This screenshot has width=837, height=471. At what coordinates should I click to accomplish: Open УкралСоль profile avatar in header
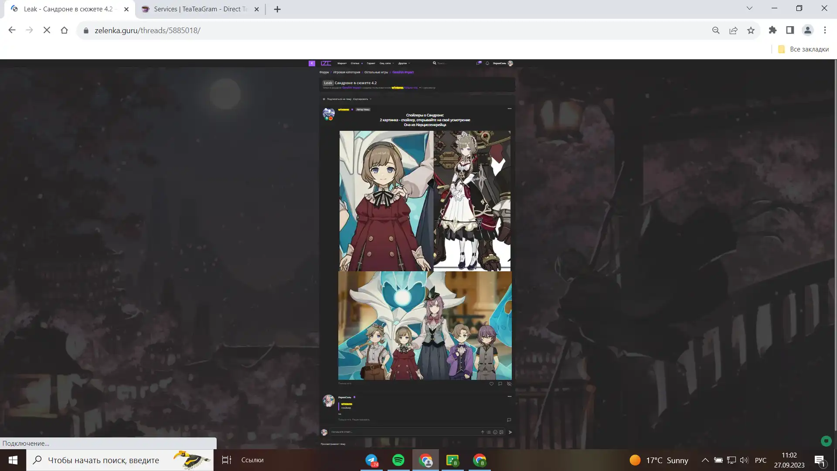pos(510,63)
